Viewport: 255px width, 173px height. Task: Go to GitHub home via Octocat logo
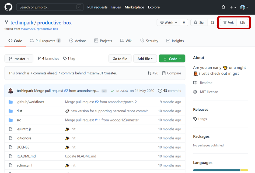[8, 7]
